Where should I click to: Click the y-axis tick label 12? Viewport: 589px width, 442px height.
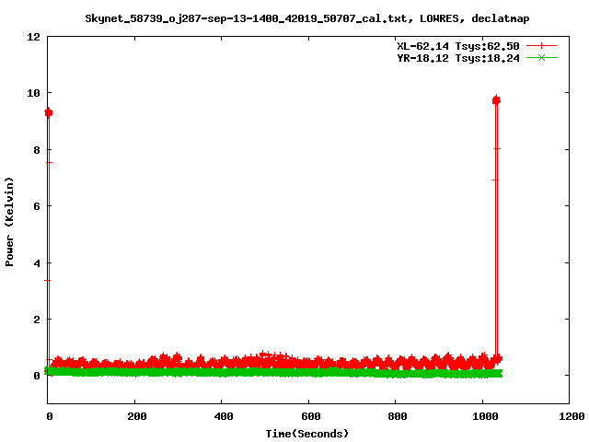coord(33,37)
